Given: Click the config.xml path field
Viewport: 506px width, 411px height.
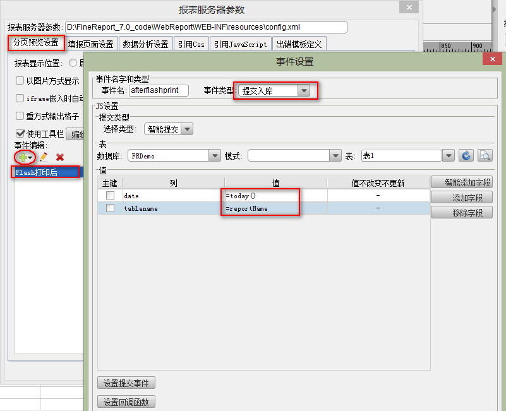Looking at the screenshot, I should click(206, 27).
